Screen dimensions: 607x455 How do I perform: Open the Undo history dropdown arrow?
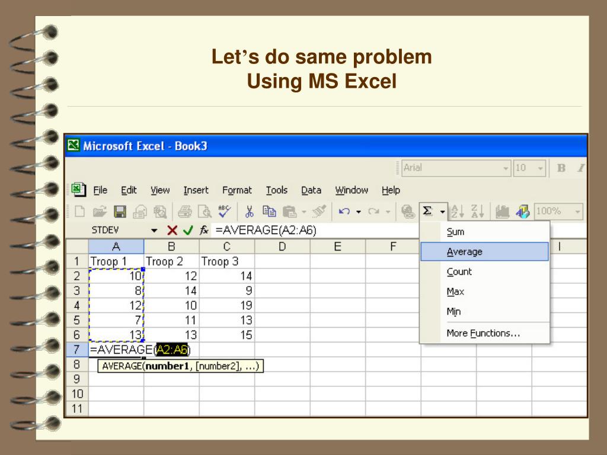click(x=359, y=212)
